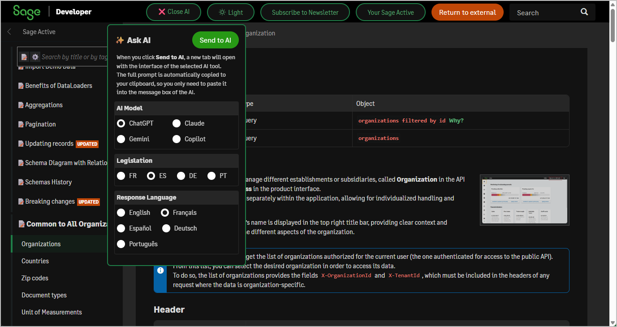Click Subscribe to Newsletter

point(305,12)
